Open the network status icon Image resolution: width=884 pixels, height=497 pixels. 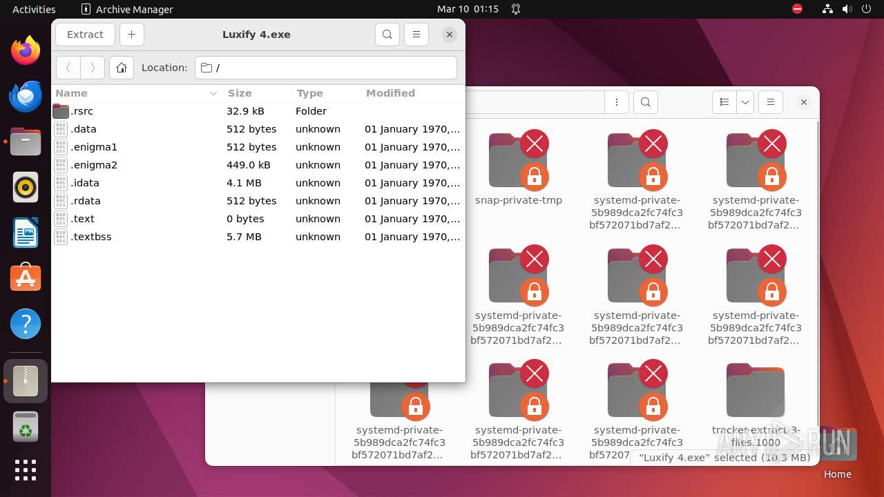point(828,9)
